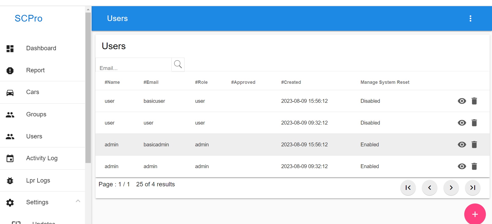Click the SCPro logo link

[28, 18]
